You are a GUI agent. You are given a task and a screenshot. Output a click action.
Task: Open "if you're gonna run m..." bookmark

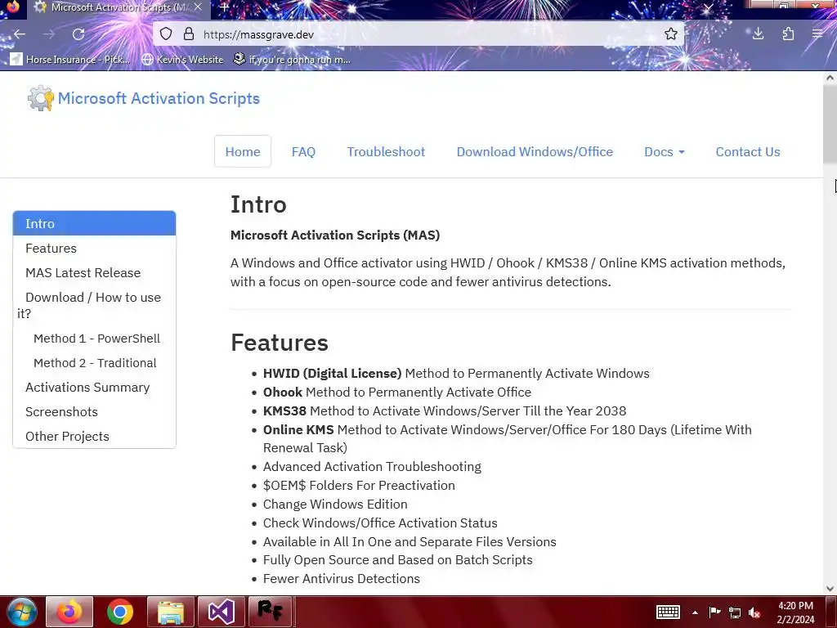click(x=292, y=59)
